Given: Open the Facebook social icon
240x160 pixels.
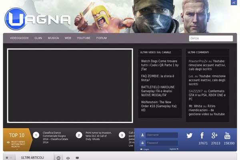Looking at the screenshot, I should (202, 136).
